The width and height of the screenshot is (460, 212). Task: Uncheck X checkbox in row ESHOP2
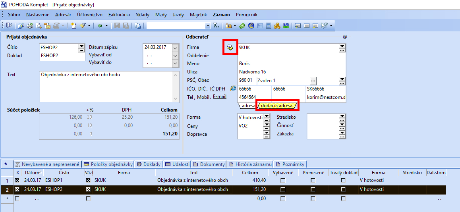point(17,189)
